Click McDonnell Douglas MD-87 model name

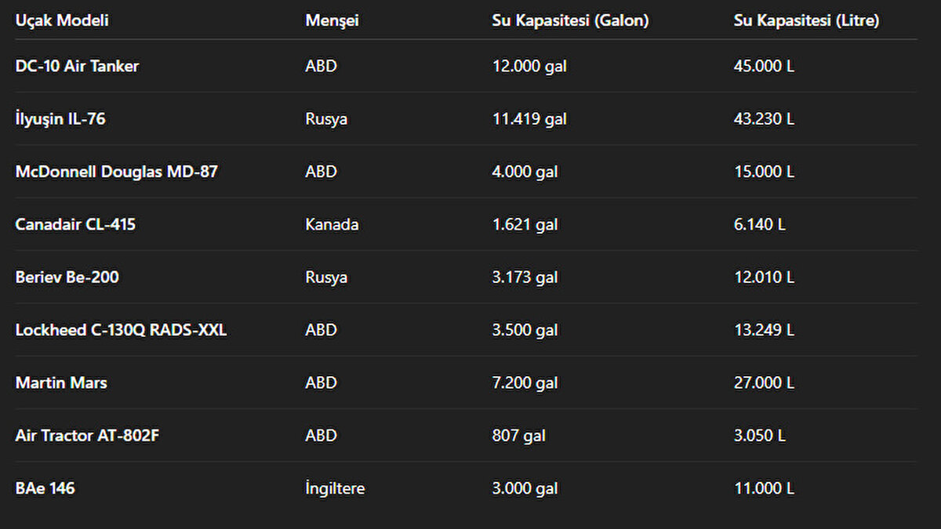point(116,172)
